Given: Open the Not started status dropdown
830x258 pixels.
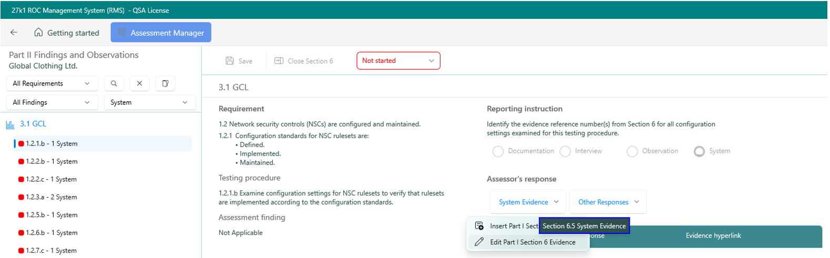Looking at the screenshot, I should click(398, 61).
